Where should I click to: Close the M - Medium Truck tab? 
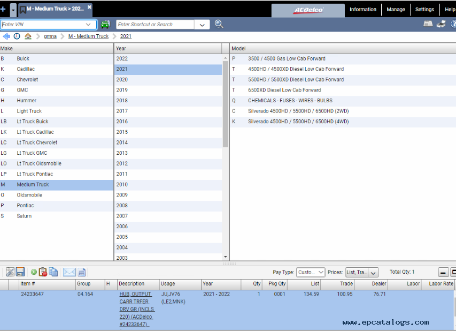(x=90, y=7)
